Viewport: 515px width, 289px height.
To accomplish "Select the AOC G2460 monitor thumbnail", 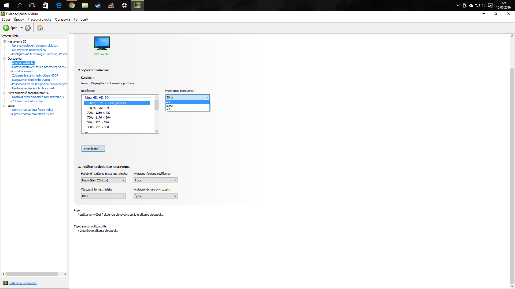I will click(102, 43).
